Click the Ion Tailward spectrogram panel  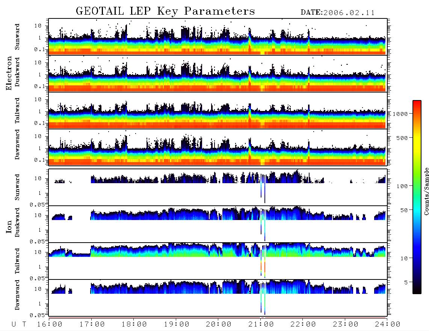(218, 261)
